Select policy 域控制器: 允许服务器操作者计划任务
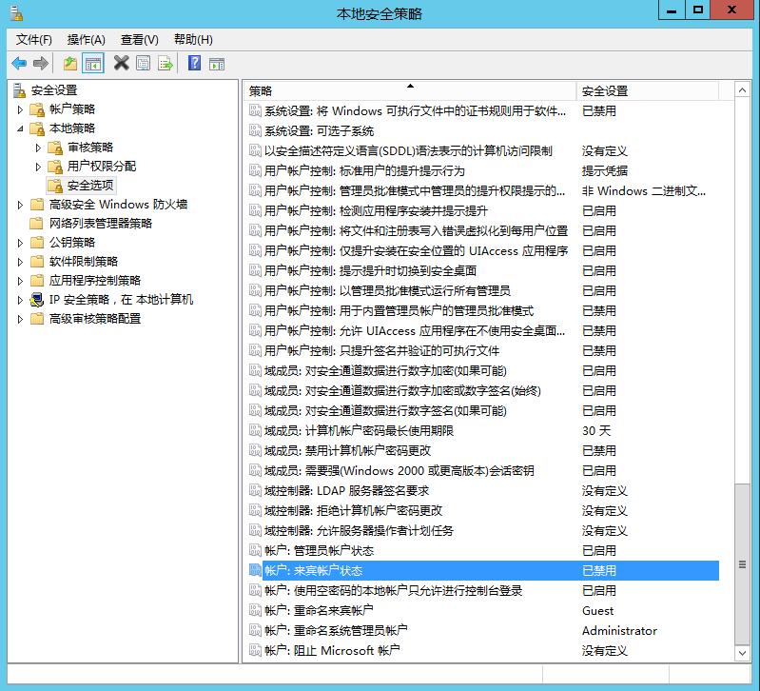The height and width of the screenshot is (691, 760). pos(359,530)
